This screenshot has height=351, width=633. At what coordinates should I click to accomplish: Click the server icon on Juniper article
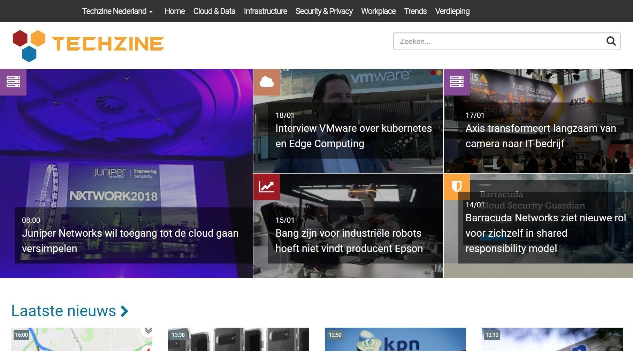[13, 82]
